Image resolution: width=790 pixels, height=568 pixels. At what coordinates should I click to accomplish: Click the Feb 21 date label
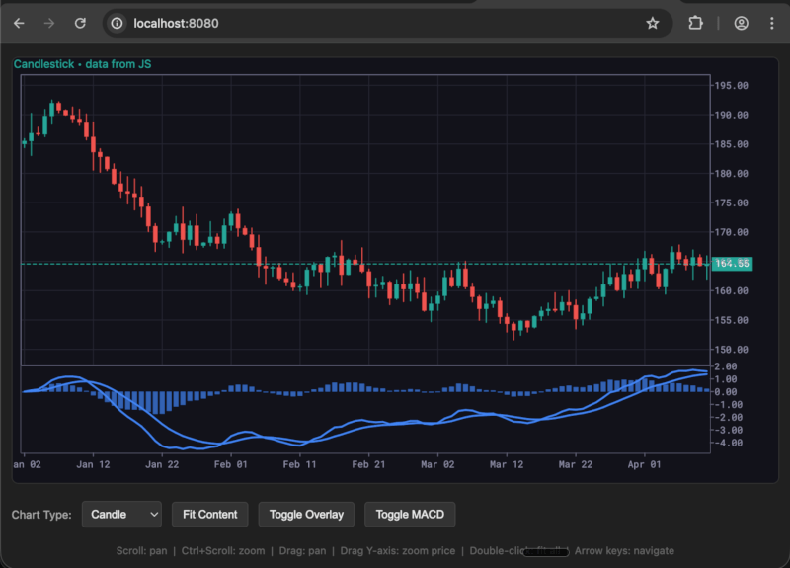[x=368, y=464]
